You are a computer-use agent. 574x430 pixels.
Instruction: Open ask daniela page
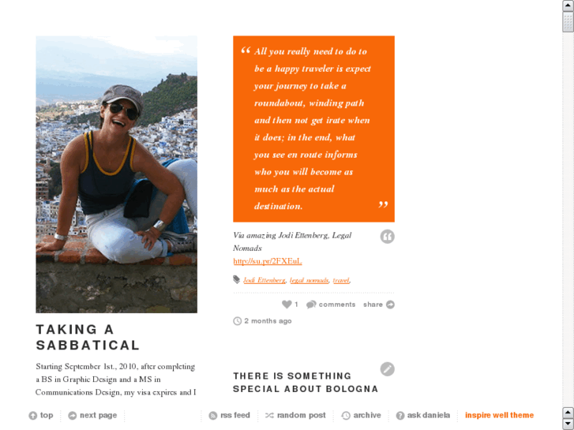click(423, 415)
